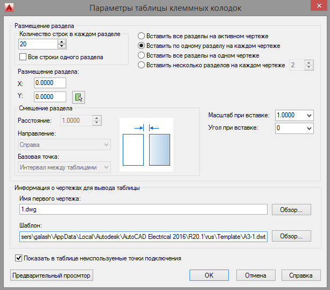Viewport: 330px width, 290px height.
Task: Decrease the sections per drawing spinner
Action: click(309, 67)
